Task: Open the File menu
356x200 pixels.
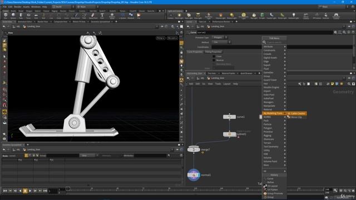Action: coord(4,7)
